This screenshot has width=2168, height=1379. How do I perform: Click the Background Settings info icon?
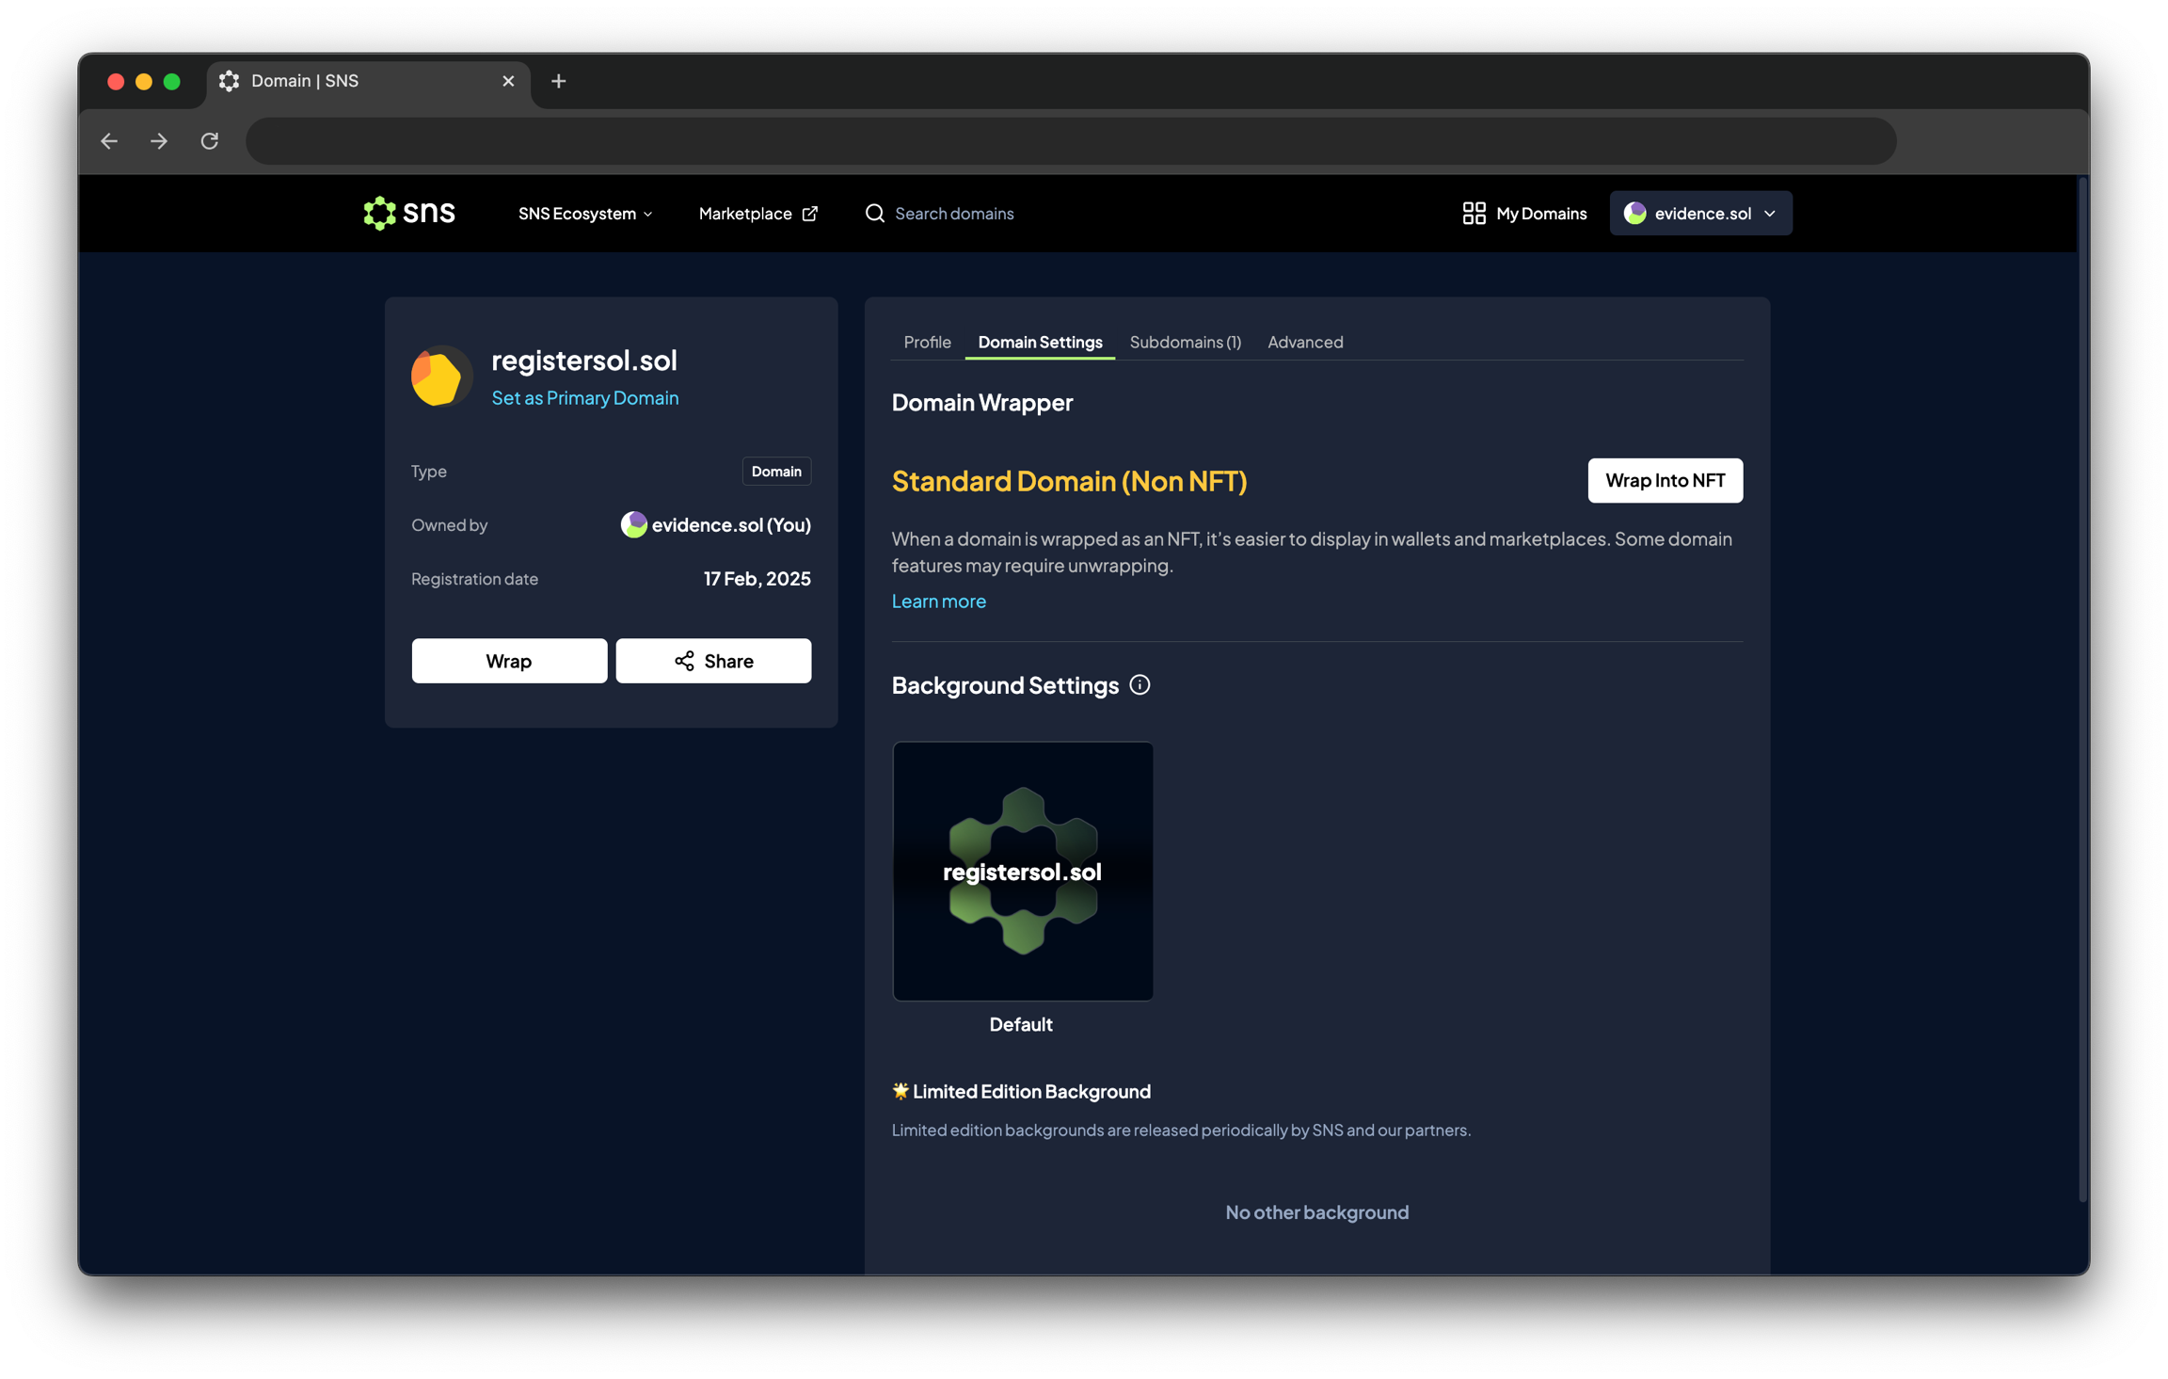tap(1140, 685)
